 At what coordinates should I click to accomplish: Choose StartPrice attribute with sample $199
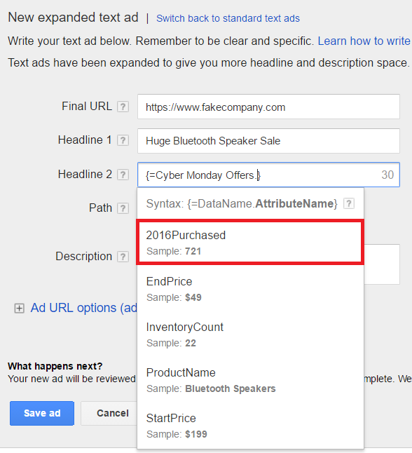point(250,426)
